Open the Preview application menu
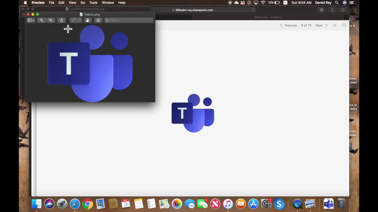The image size is (378, 212). 38,3
